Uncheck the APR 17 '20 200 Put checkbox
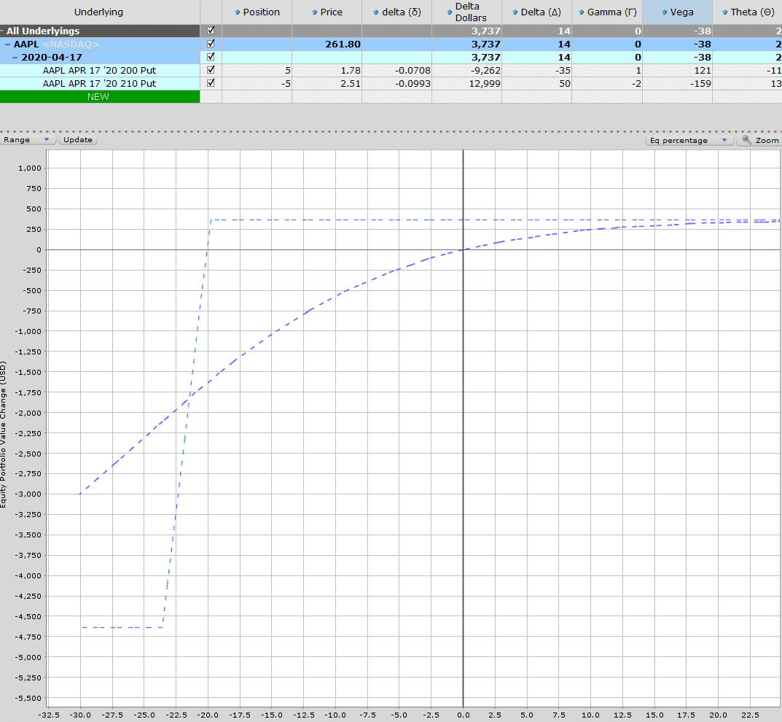This screenshot has width=782, height=722. (x=211, y=70)
